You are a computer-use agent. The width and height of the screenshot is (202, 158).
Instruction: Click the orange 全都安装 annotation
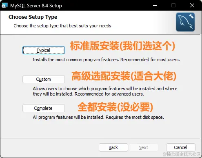pos(115,107)
